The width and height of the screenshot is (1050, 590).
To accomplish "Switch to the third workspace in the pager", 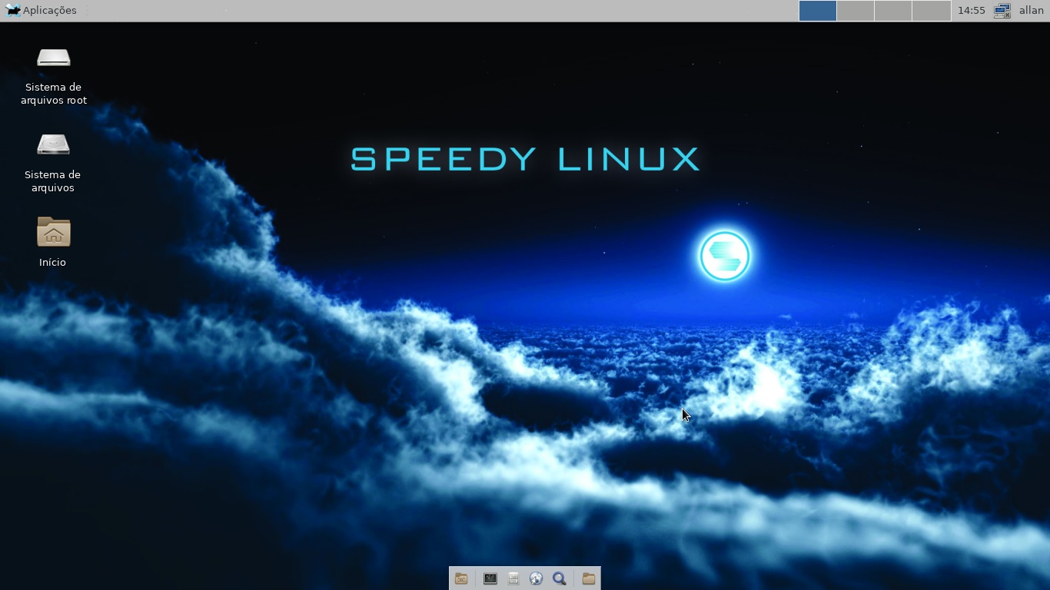I will tap(893, 11).
